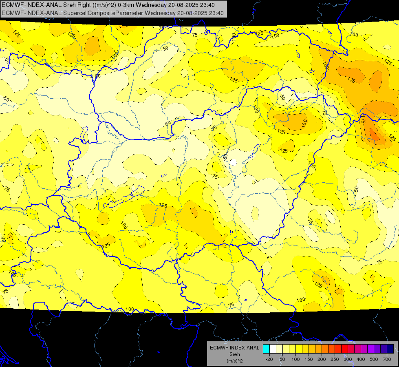
Task: Click the pure red swatch above 300 tick
Action: (344, 349)
